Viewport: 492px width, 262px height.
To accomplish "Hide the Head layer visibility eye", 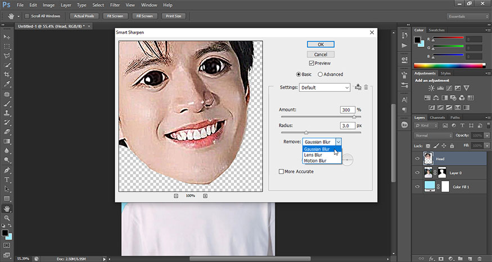I will click(x=417, y=159).
